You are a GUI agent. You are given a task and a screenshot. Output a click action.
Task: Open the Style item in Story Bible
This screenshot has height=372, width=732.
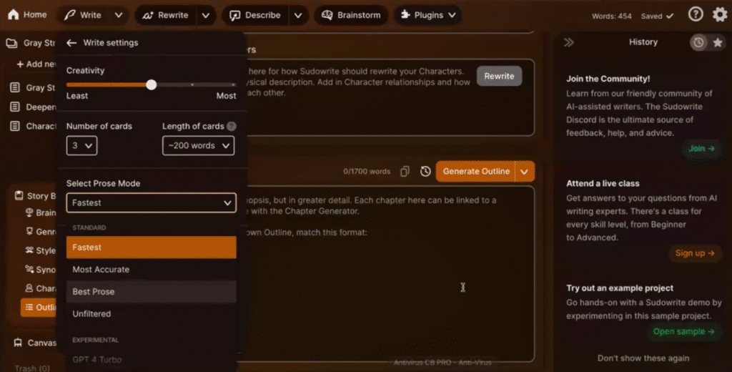[40, 250]
